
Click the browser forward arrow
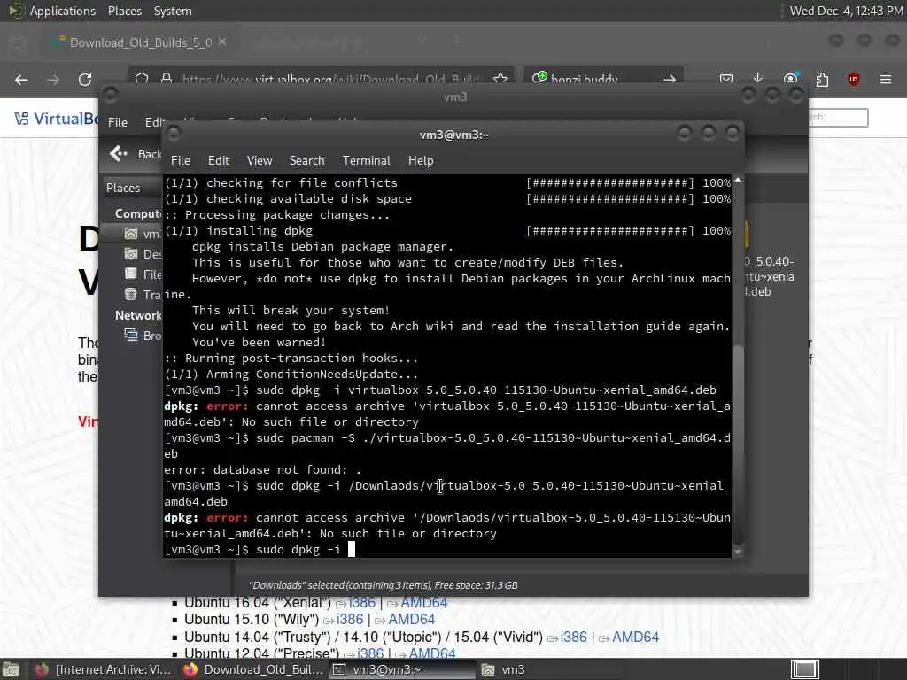coord(53,80)
